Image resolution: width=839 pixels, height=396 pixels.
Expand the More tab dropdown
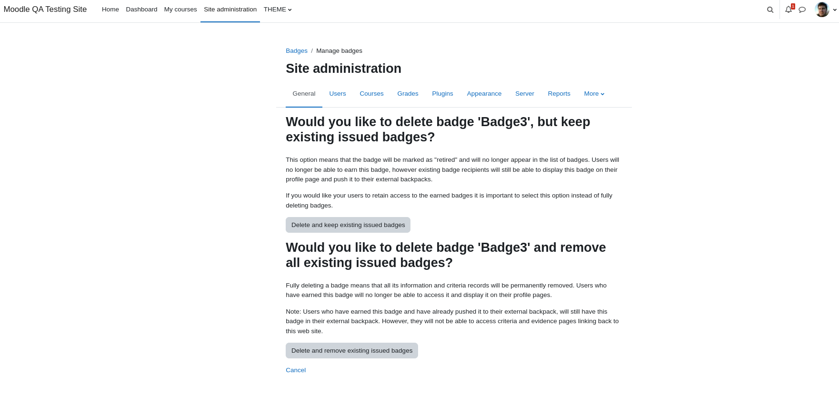click(x=594, y=94)
